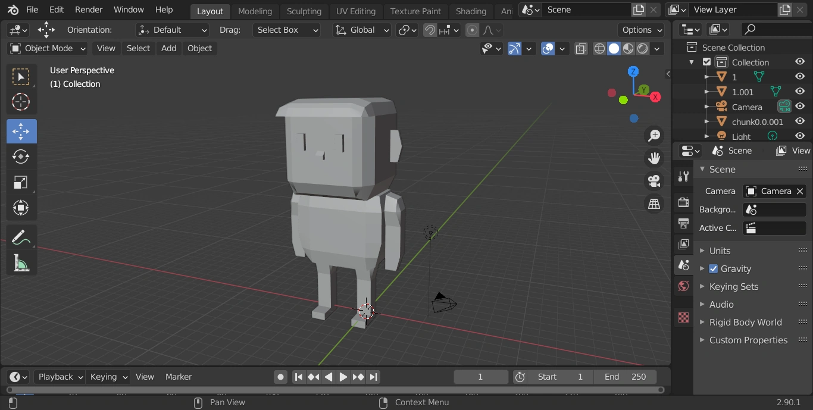The height and width of the screenshot is (410, 813).
Task: Open the Add menu in viewport header
Action: (x=168, y=49)
